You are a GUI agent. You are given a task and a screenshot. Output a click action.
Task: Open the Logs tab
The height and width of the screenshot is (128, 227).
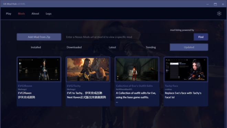(48, 13)
